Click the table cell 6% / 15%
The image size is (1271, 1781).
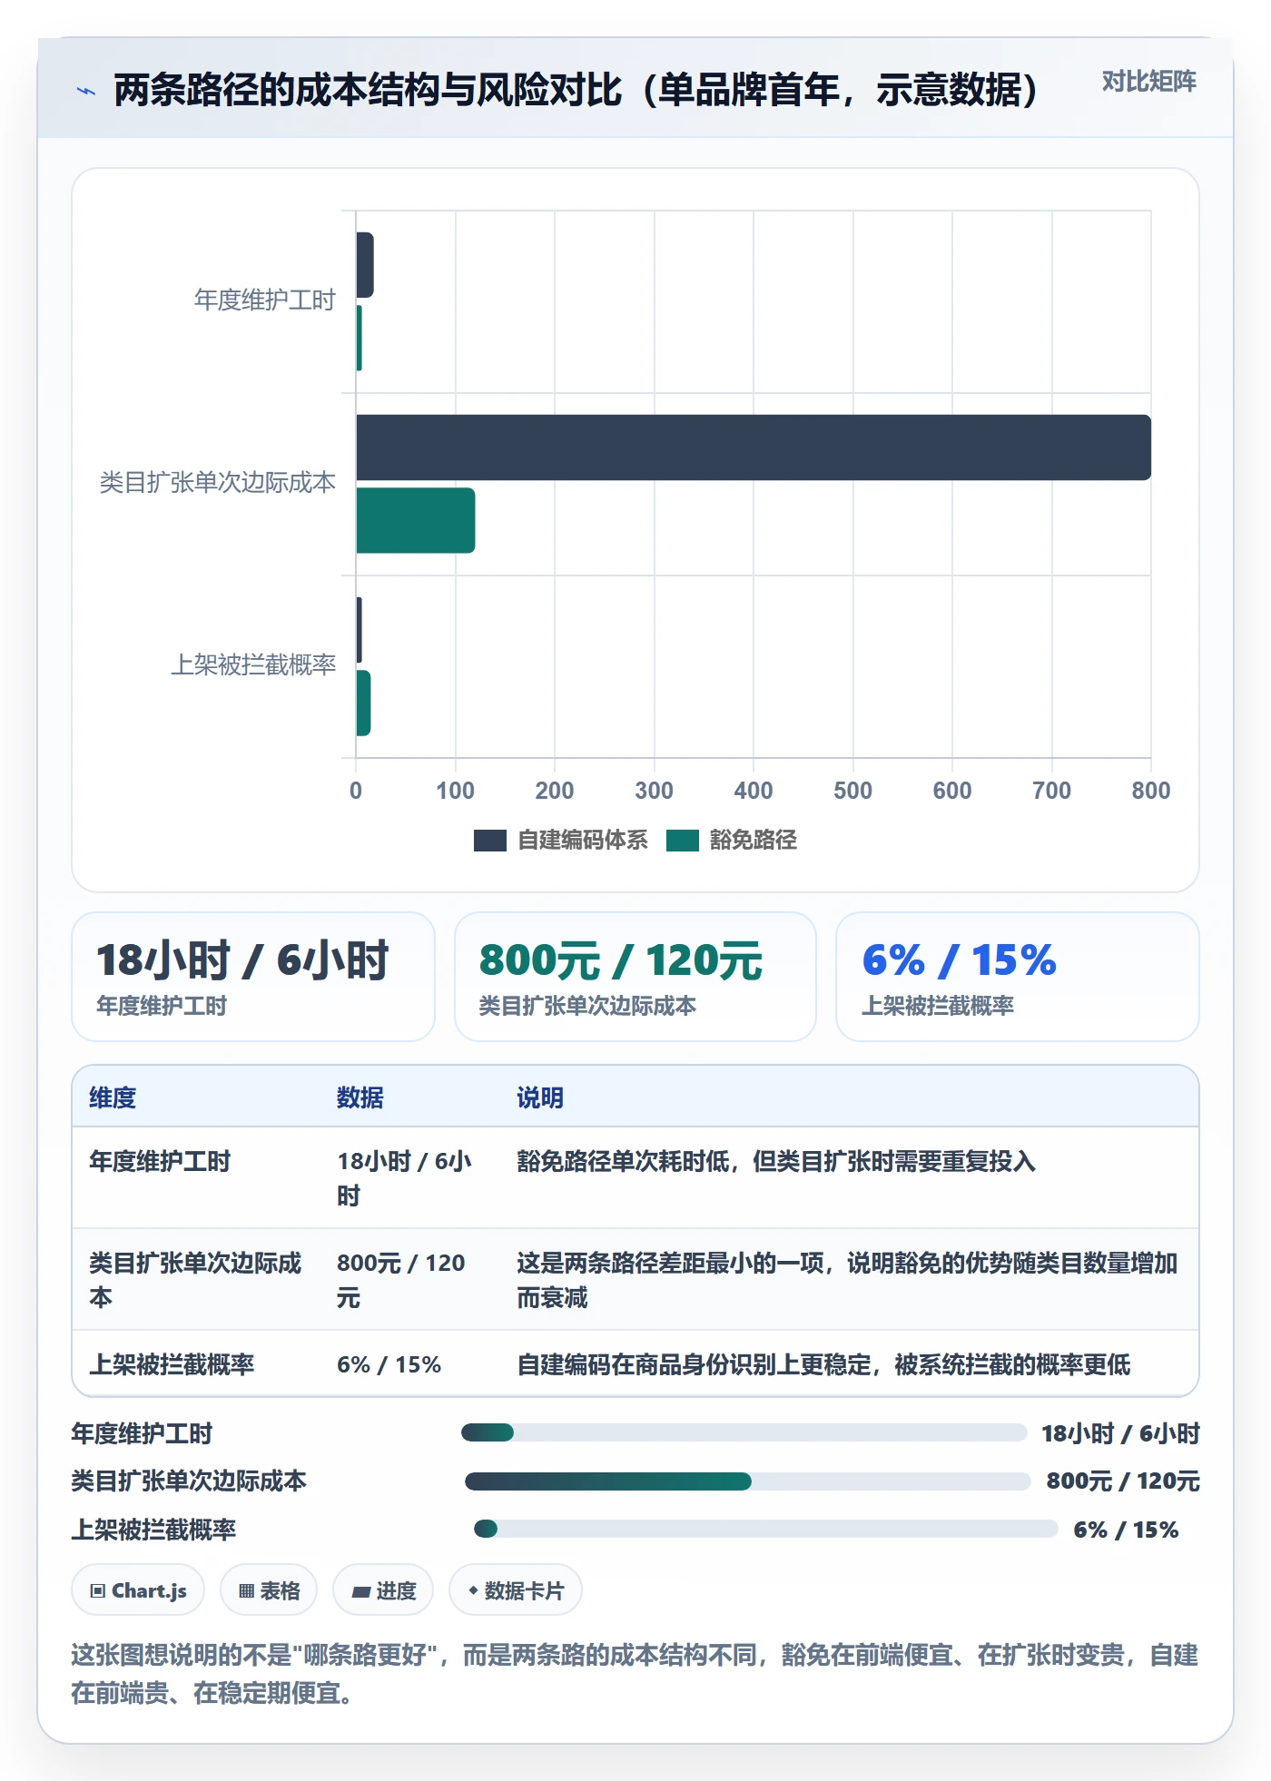389,1365
